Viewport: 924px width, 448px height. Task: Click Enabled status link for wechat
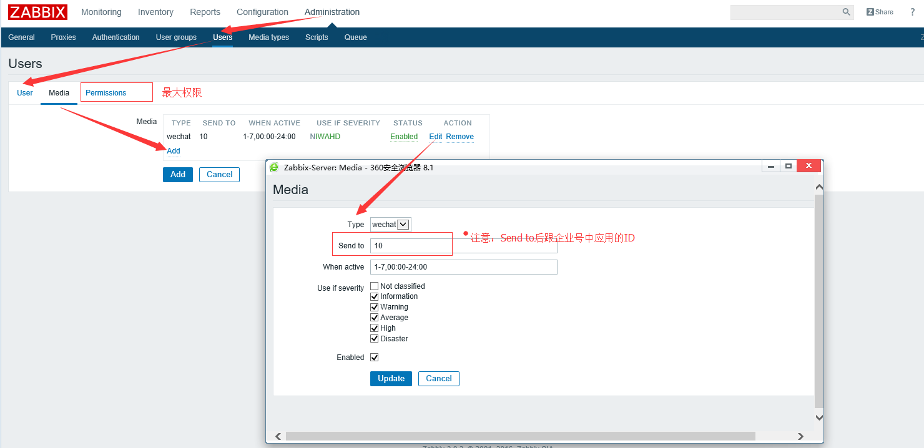pyautogui.click(x=404, y=137)
